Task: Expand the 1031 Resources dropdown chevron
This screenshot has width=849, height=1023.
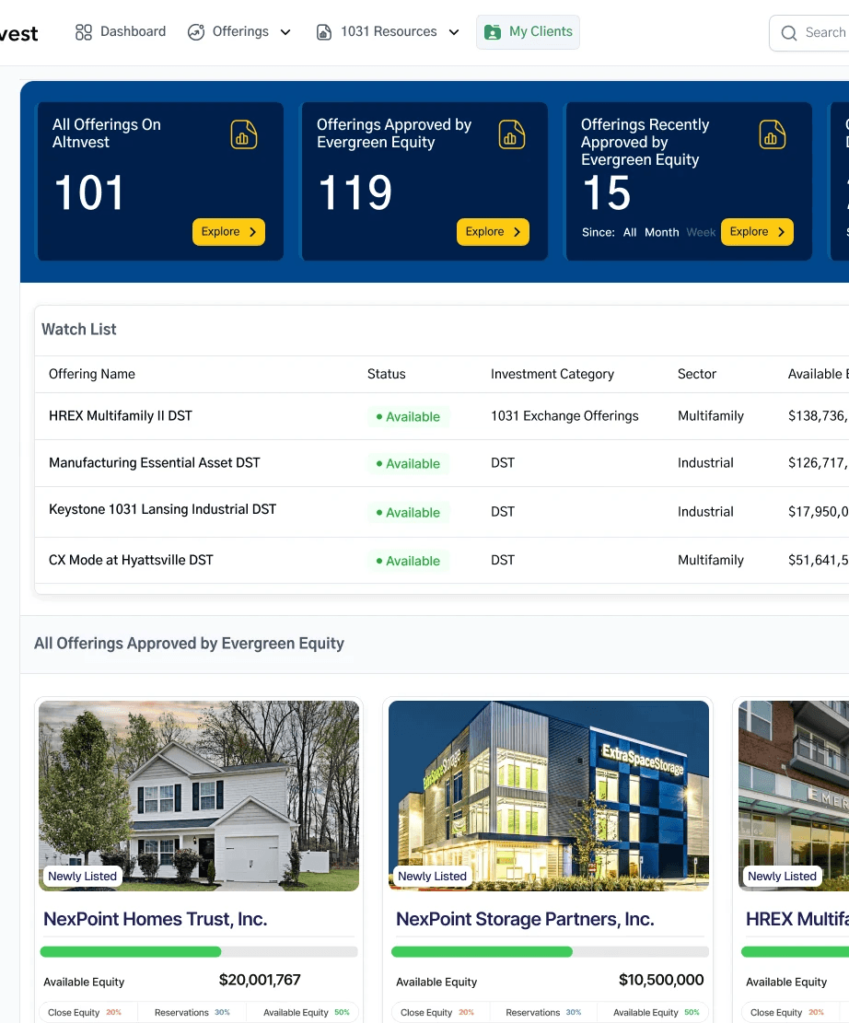Action: point(454,32)
